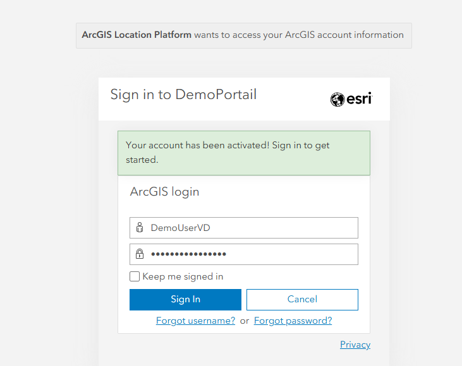
Task: Open the Forgot password? link
Action: coord(293,321)
